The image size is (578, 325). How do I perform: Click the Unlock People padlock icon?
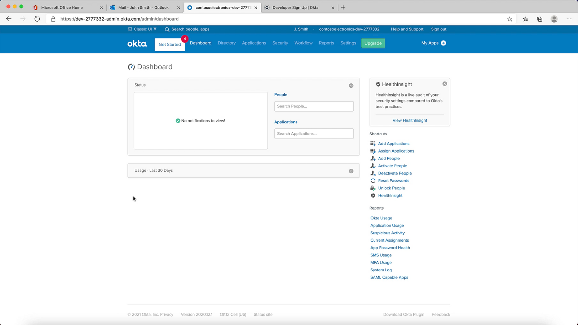tap(373, 188)
